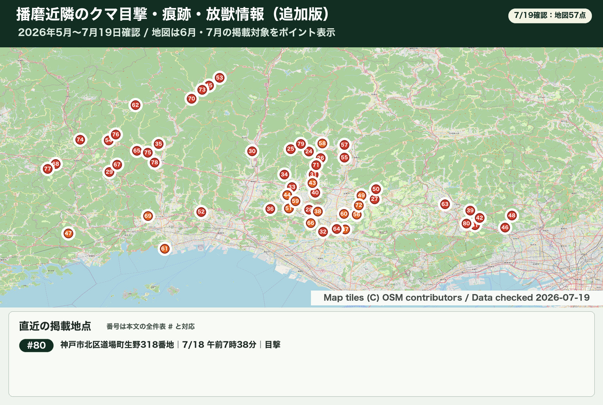Screen dimensions: 603x405
Task: Click map marker 76
Action: tap(115, 135)
